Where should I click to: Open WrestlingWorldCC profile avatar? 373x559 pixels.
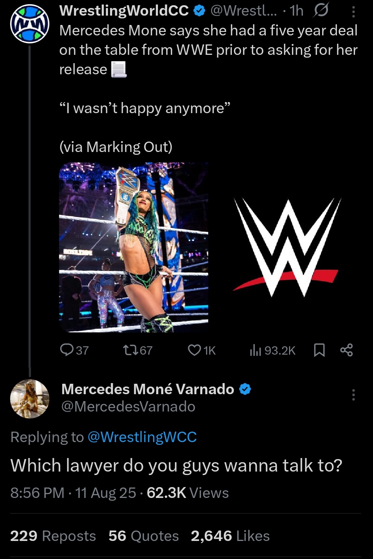click(x=29, y=24)
